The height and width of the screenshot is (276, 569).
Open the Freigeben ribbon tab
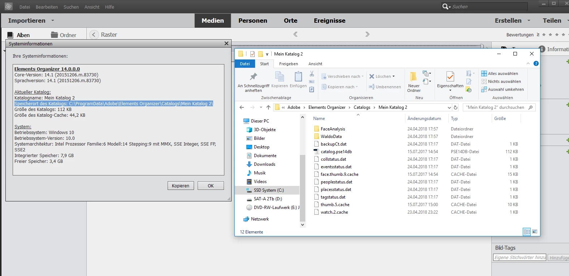288,64
